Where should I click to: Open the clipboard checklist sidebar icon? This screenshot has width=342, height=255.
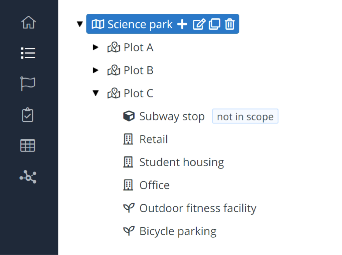pos(28,114)
